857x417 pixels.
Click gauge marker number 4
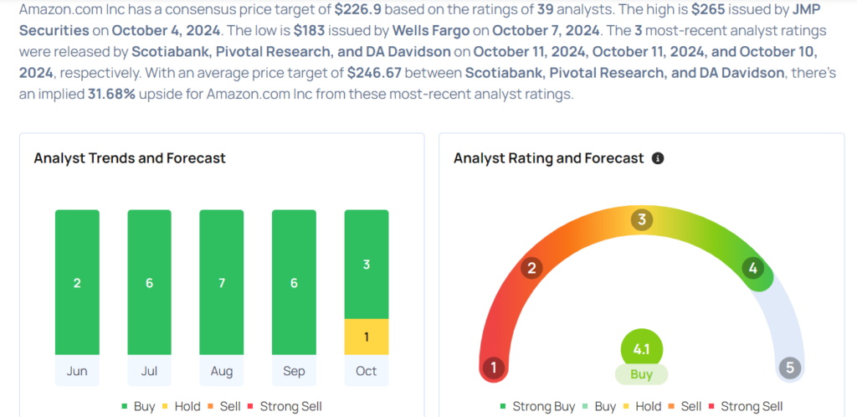[x=753, y=268]
